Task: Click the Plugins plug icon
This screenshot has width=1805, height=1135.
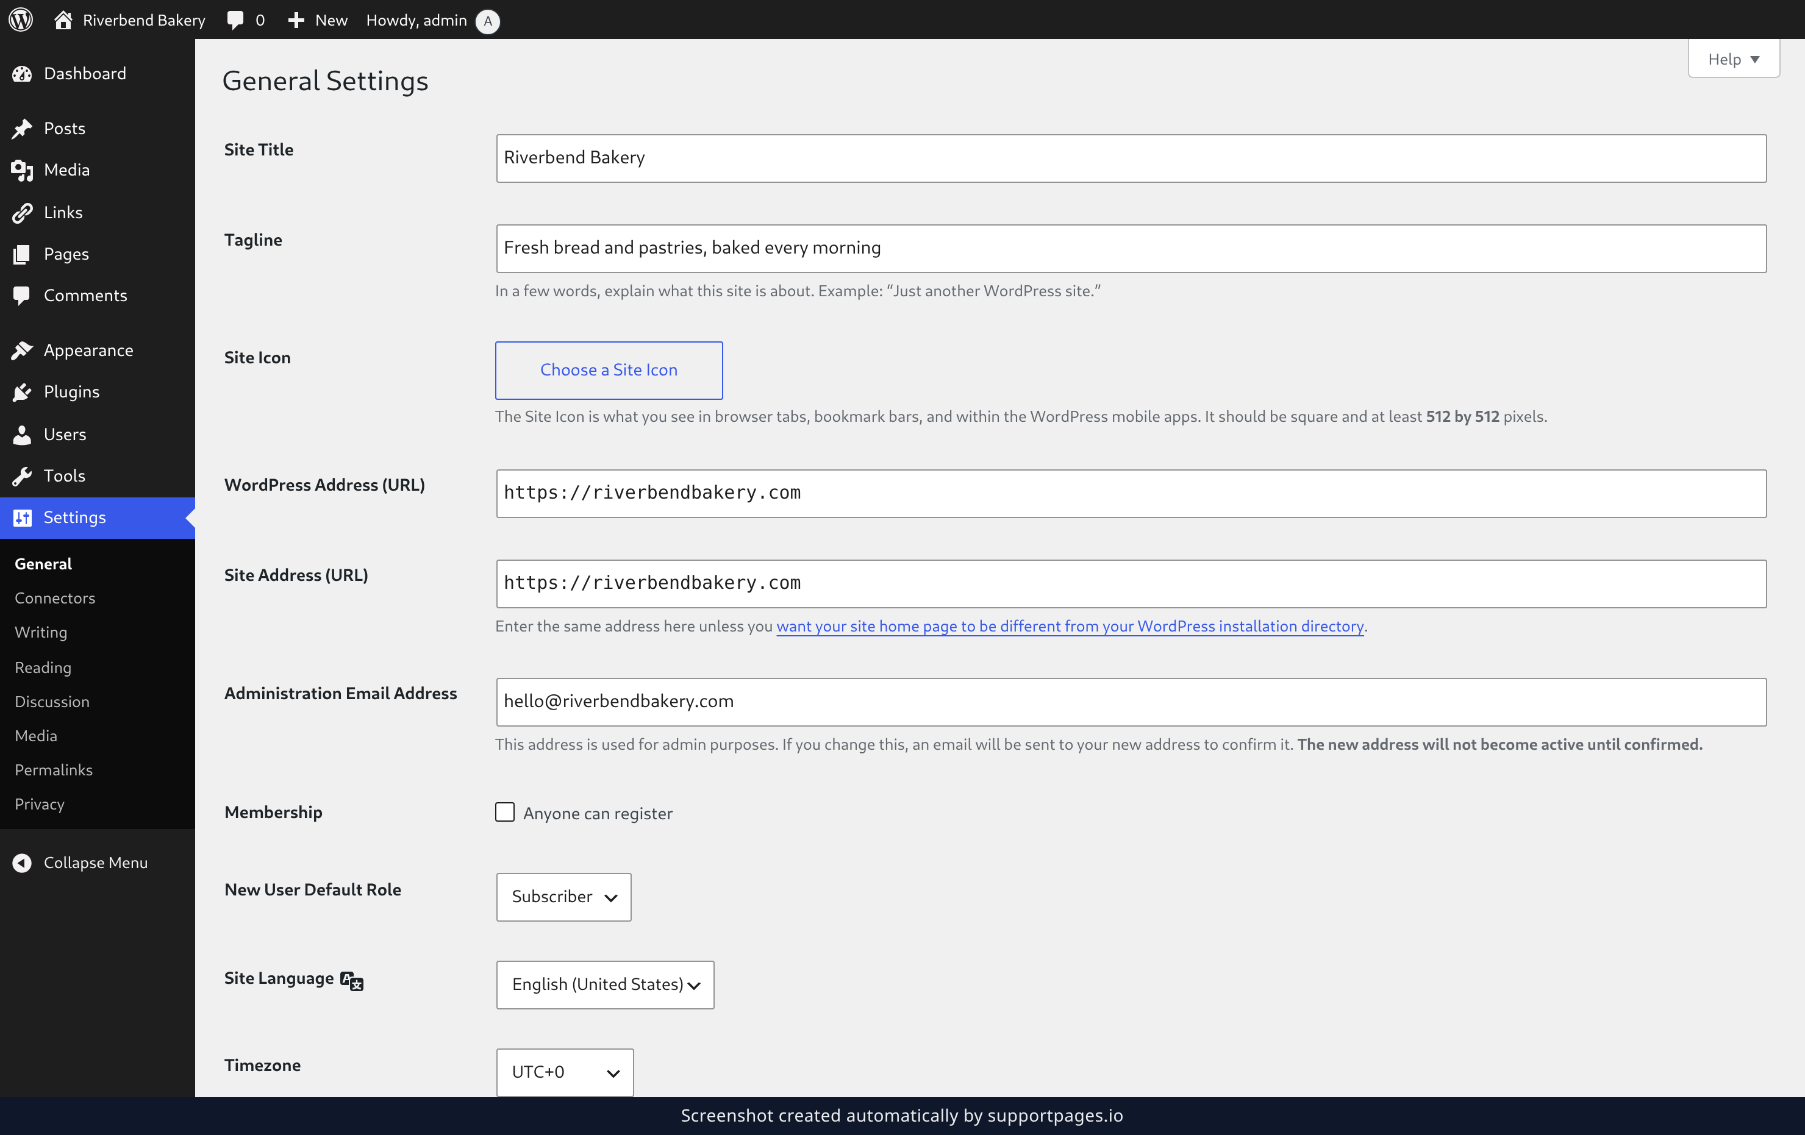Action: (22, 392)
